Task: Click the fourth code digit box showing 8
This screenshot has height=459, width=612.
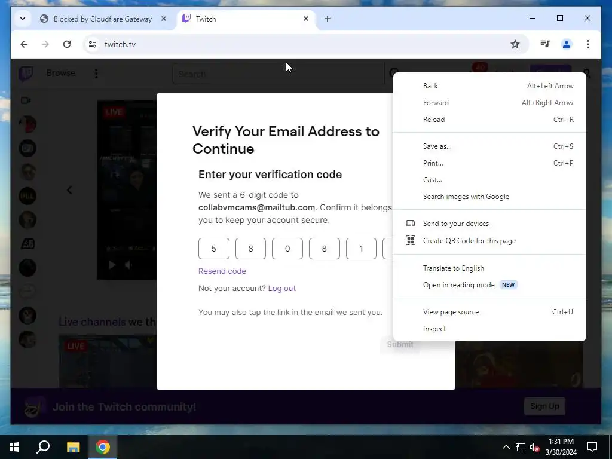Action: pos(325,249)
